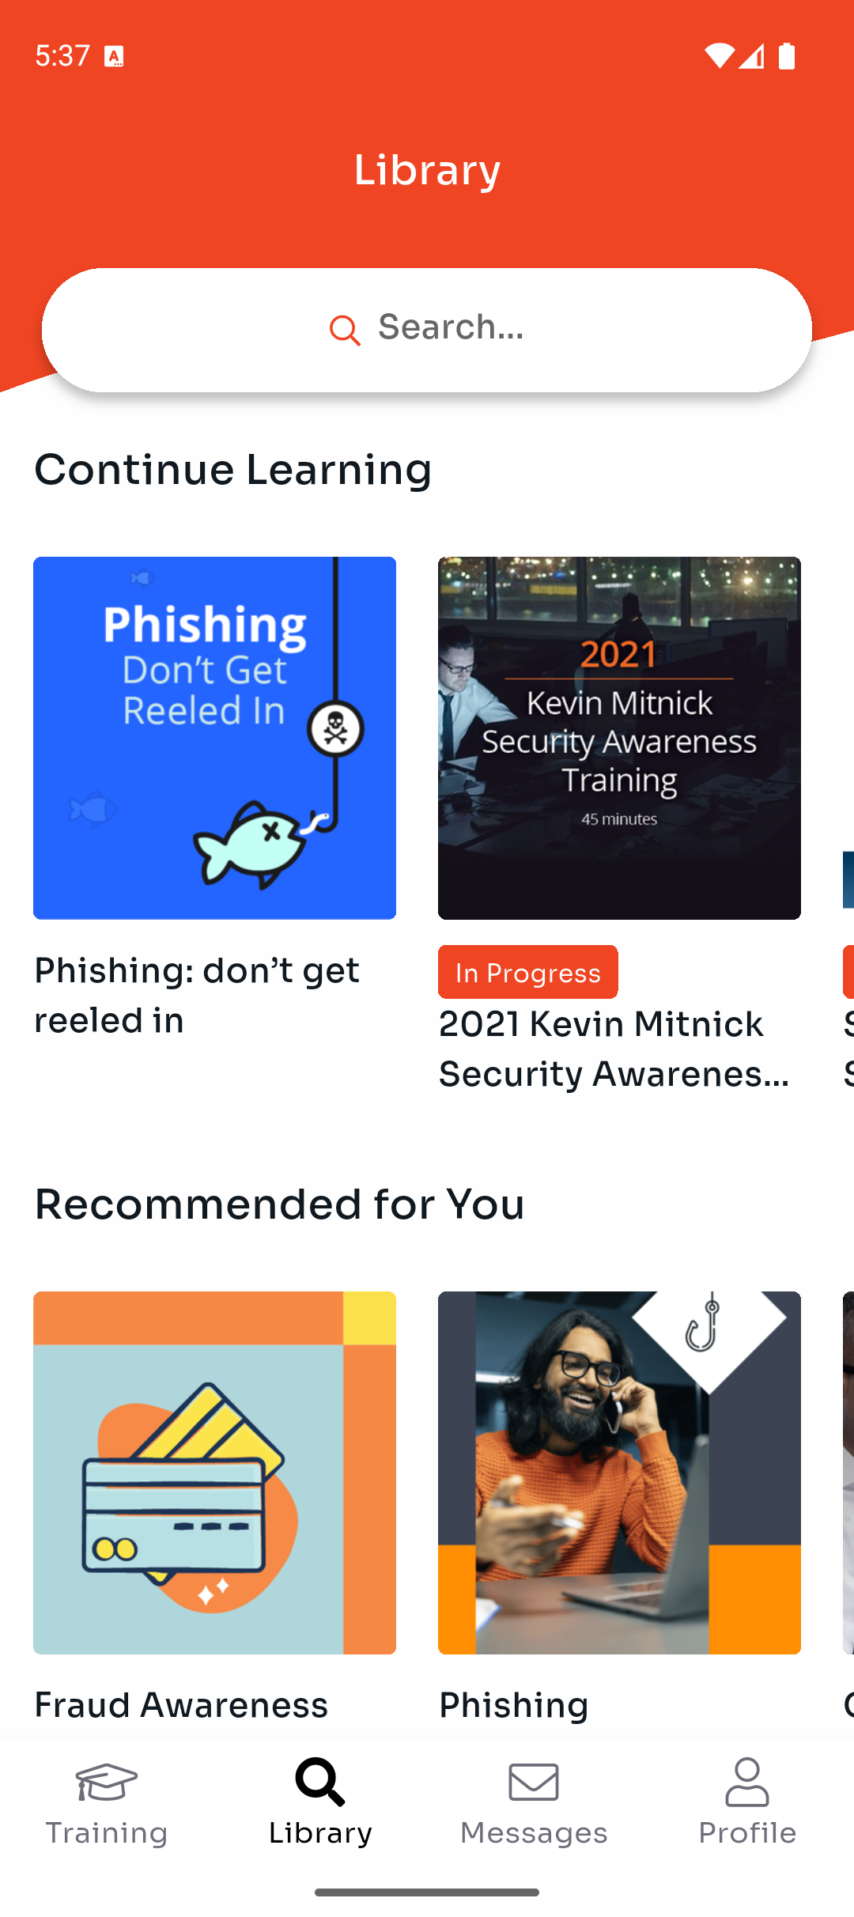Click the Search input field

(x=427, y=330)
